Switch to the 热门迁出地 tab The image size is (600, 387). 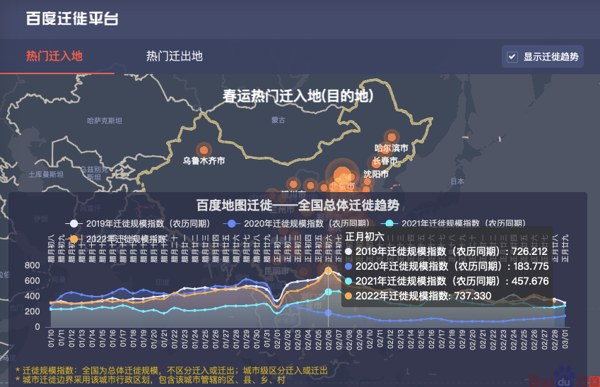[x=175, y=56]
